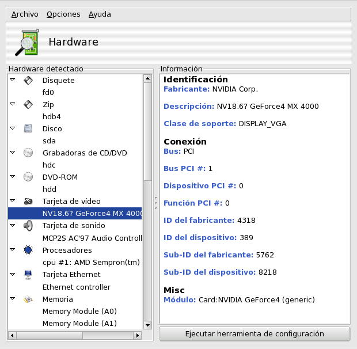This screenshot has height=349, width=357.
Task: Click Sub-ID del fabricante: 5762 text
Action: point(219,255)
